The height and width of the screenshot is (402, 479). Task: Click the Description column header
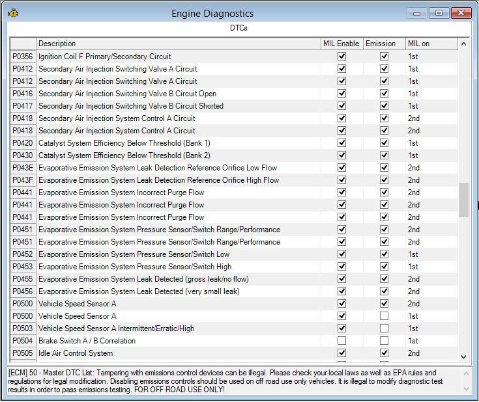(x=179, y=44)
